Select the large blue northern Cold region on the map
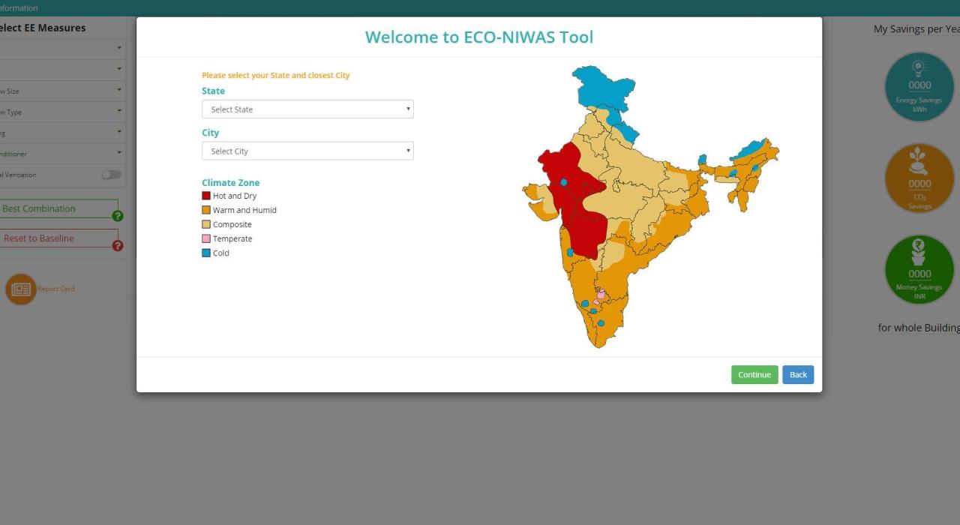960x525 pixels. pos(602,90)
